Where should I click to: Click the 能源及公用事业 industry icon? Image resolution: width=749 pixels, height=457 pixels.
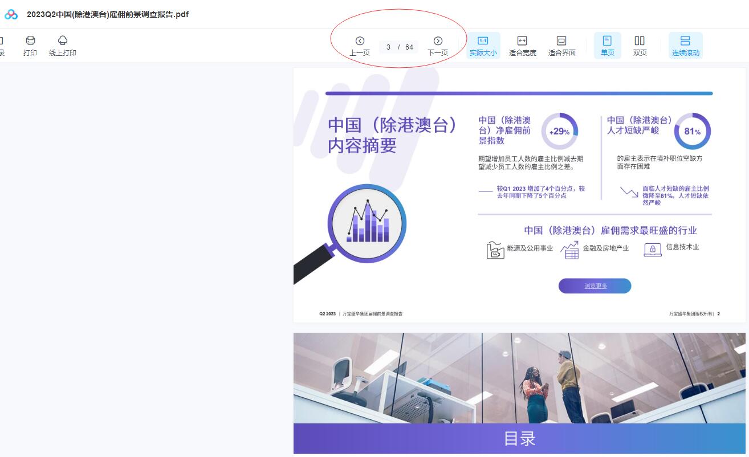[495, 250]
